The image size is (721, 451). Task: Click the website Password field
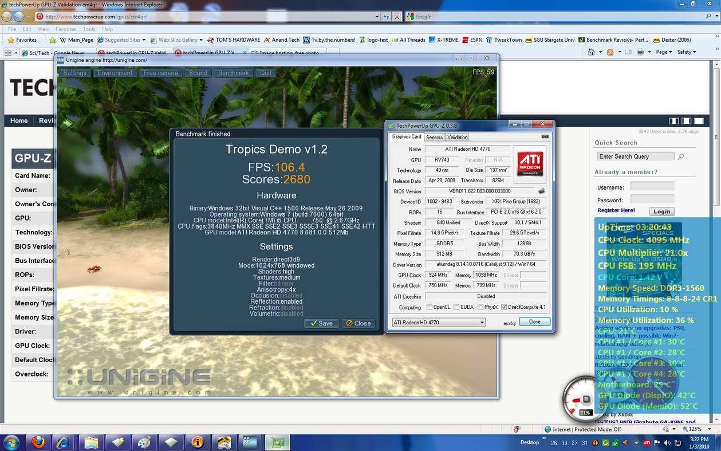tap(652, 199)
